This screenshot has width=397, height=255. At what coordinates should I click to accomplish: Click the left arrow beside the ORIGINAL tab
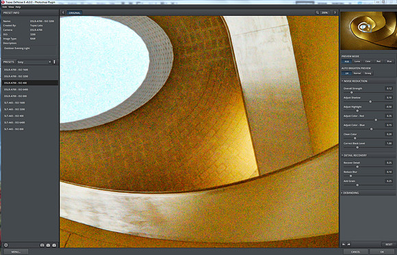coord(63,13)
